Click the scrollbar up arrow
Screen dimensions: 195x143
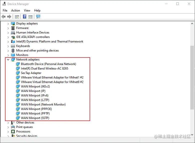(192, 23)
